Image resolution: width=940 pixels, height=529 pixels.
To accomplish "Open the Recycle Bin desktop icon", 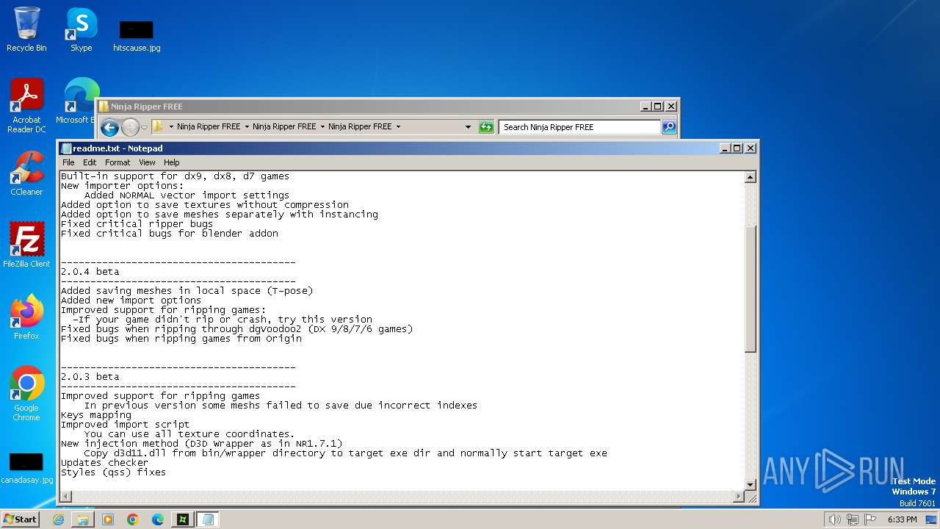I will (x=26, y=29).
